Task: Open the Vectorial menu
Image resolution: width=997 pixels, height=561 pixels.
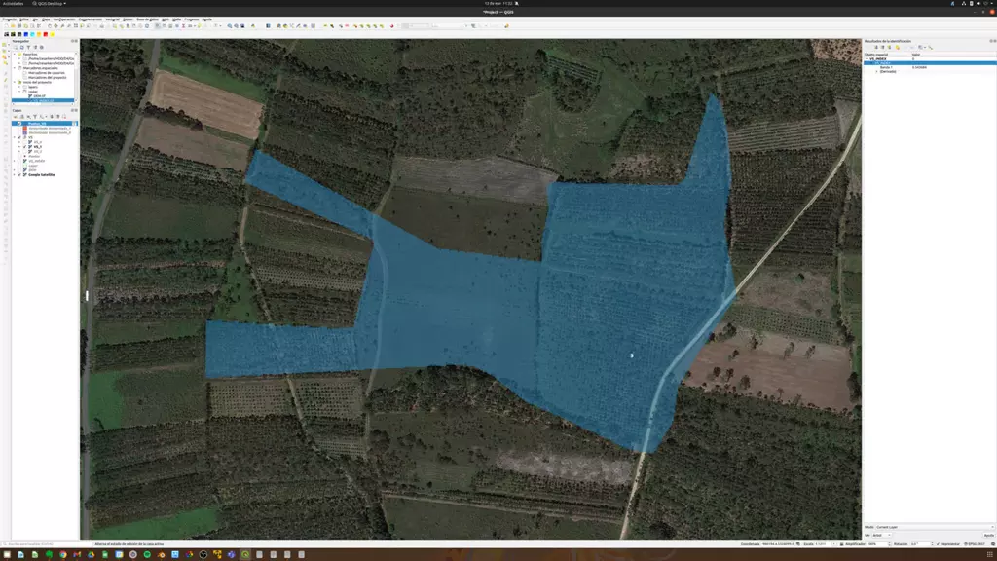Action: pyautogui.click(x=113, y=19)
